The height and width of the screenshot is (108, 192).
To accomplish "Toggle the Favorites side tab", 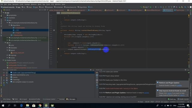I will [x=1, y=92].
